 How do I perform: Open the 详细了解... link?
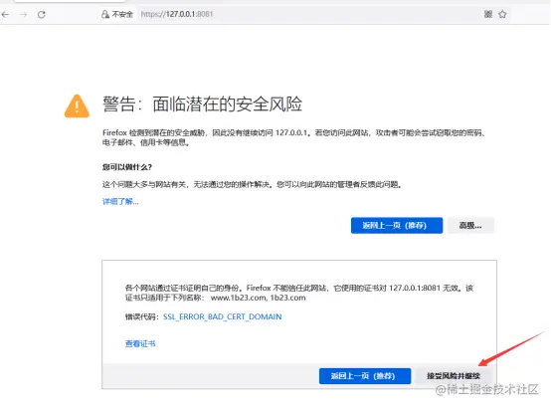click(x=120, y=202)
